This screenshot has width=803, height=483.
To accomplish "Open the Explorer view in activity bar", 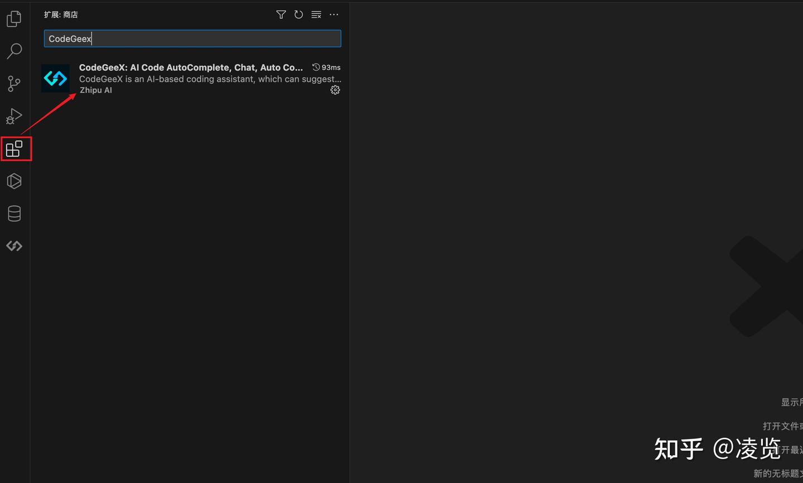I will click(x=14, y=19).
